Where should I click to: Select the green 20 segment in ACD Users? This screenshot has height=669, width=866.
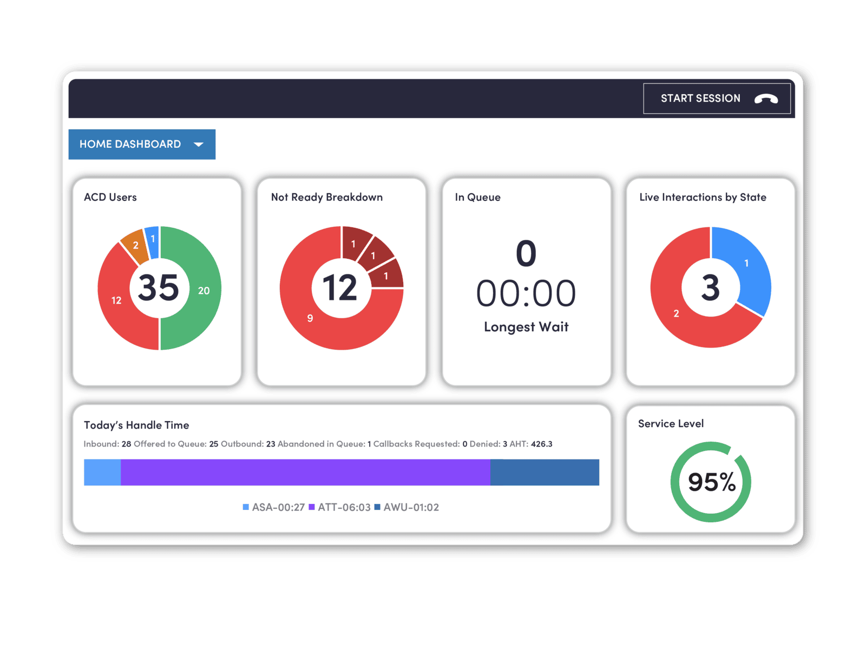(x=203, y=290)
